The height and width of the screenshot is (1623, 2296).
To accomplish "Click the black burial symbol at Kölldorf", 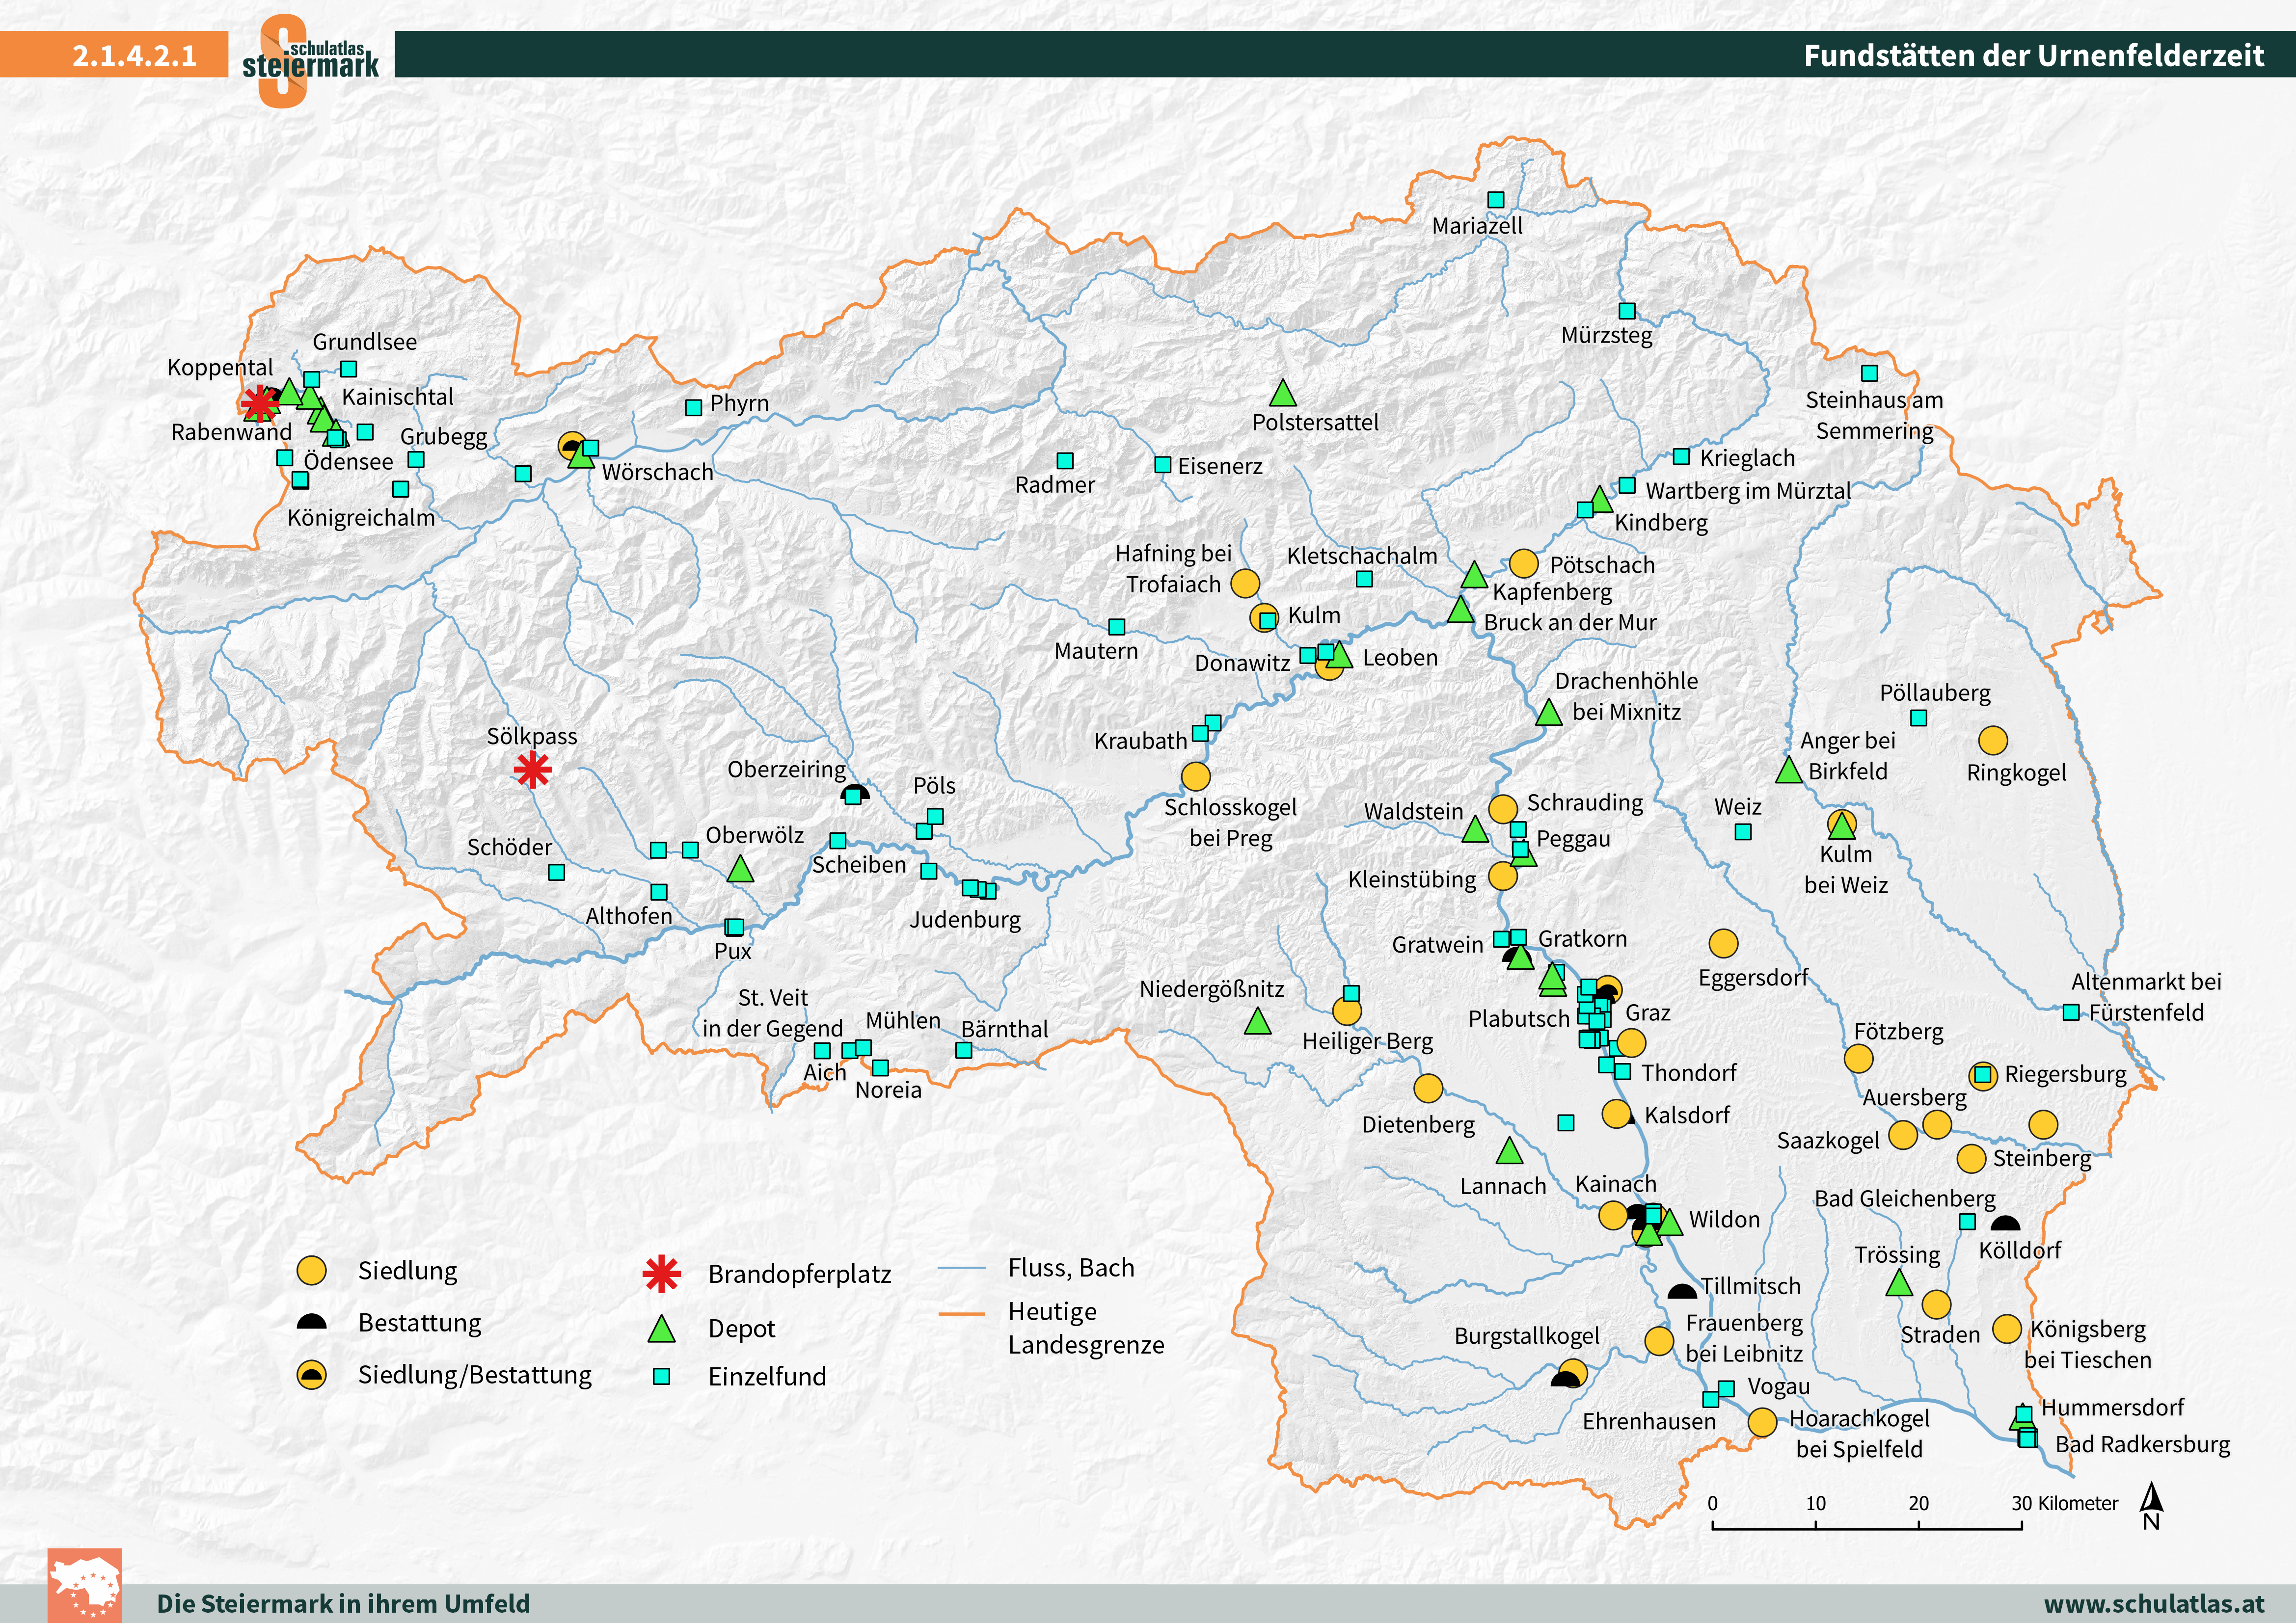I will tap(2005, 1223).
